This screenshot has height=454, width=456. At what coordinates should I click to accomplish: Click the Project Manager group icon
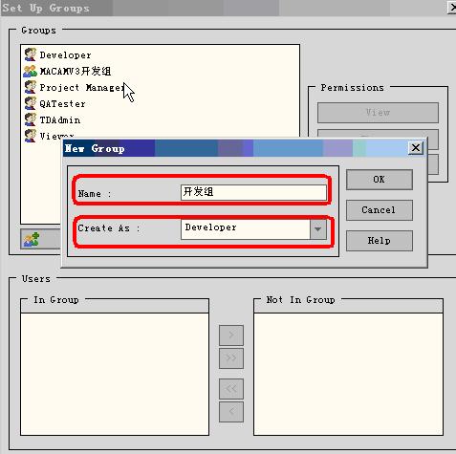[31, 87]
